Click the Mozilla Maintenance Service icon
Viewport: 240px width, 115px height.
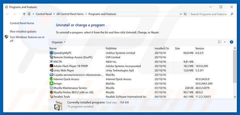[x=51, y=88]
